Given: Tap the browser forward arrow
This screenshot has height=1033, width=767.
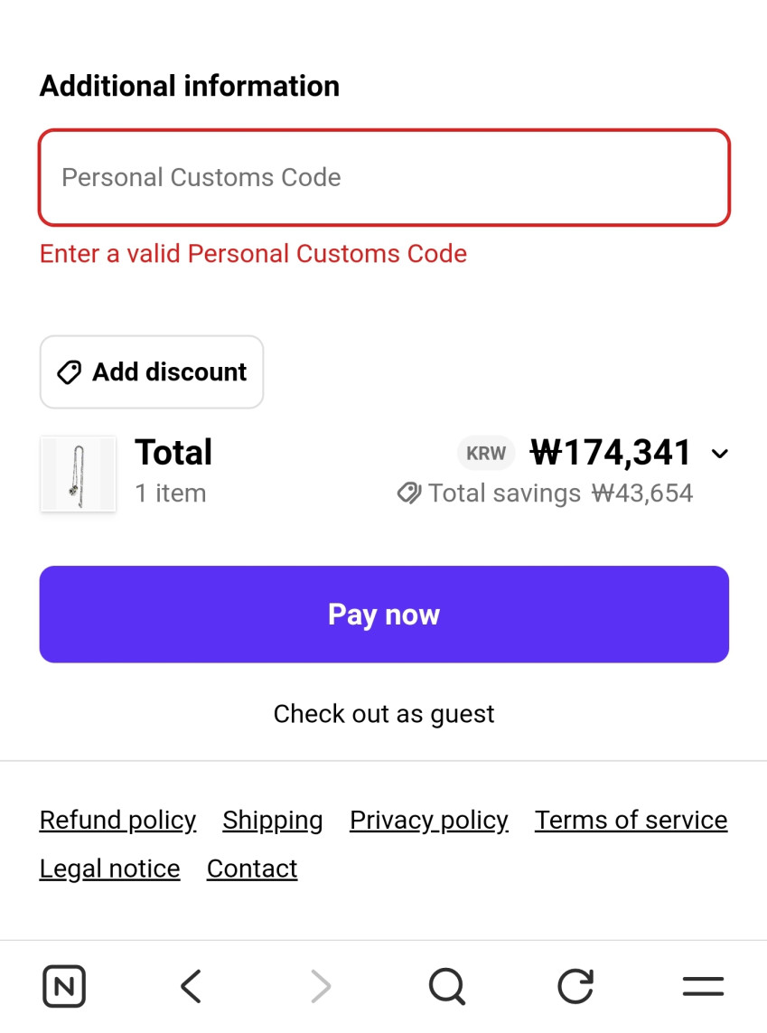Looking at the screenshot, I should click(321, 986).
